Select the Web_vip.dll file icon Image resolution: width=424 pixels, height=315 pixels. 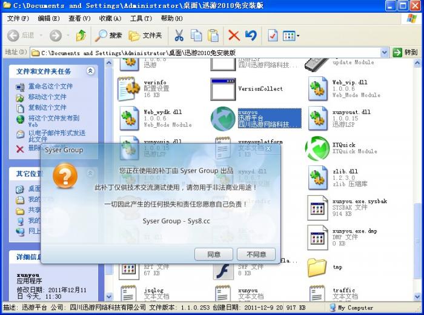point(317,88)
